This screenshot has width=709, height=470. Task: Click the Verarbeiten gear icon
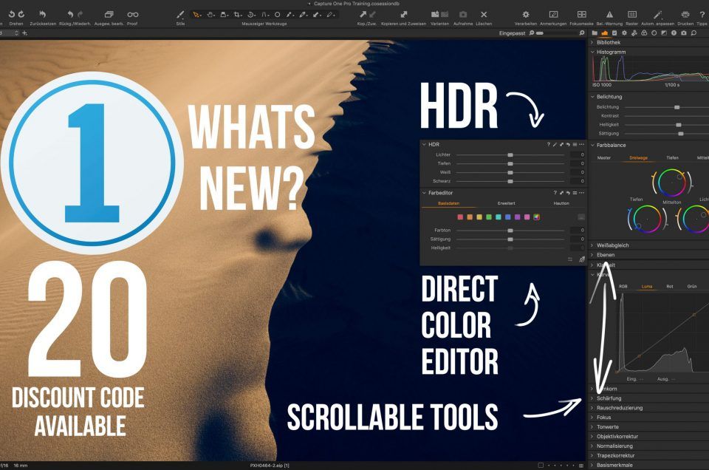click(x=525, y=15)
